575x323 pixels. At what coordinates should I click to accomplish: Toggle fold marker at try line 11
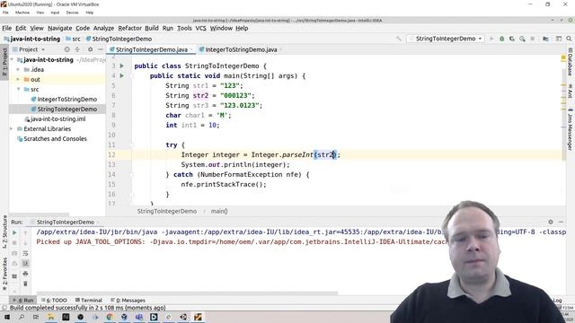point(132,145)
